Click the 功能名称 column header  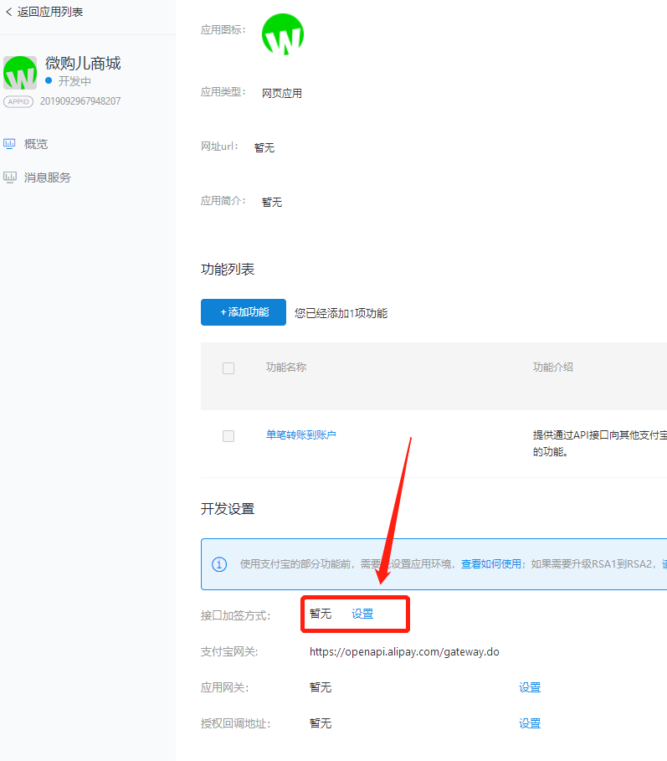click(x=286, y=367)
